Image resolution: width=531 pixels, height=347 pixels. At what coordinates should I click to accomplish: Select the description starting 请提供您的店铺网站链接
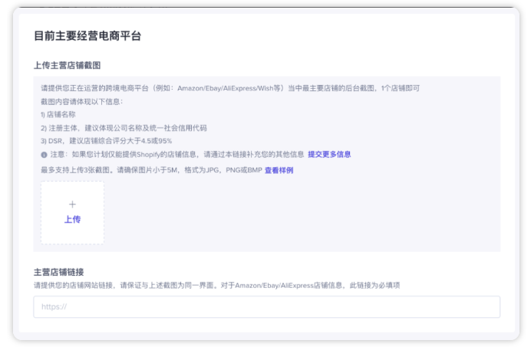pyautogui.click(x=216, y=286)
